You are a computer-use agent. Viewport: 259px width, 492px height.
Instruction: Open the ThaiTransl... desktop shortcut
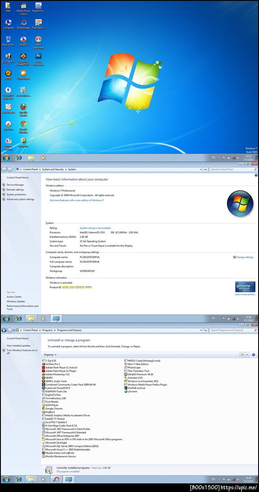coord(38,24)
